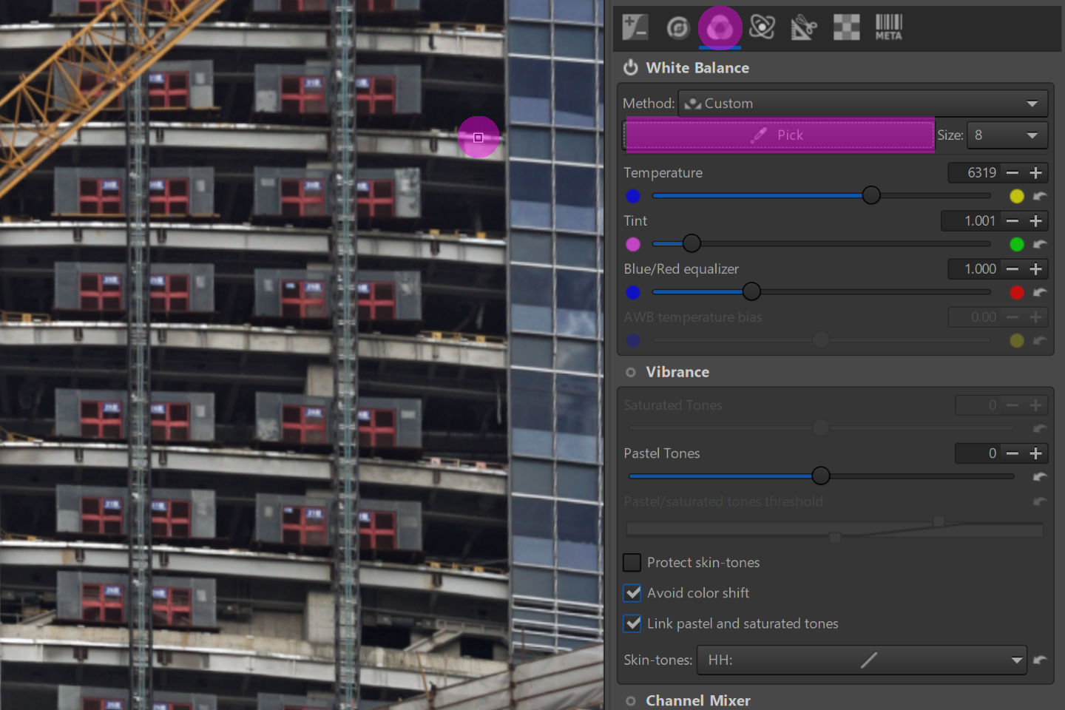The height and width of the screenshot is (710, 1065).
Task: Decrease Tint with minus button
Action: tap(1012, 220)
